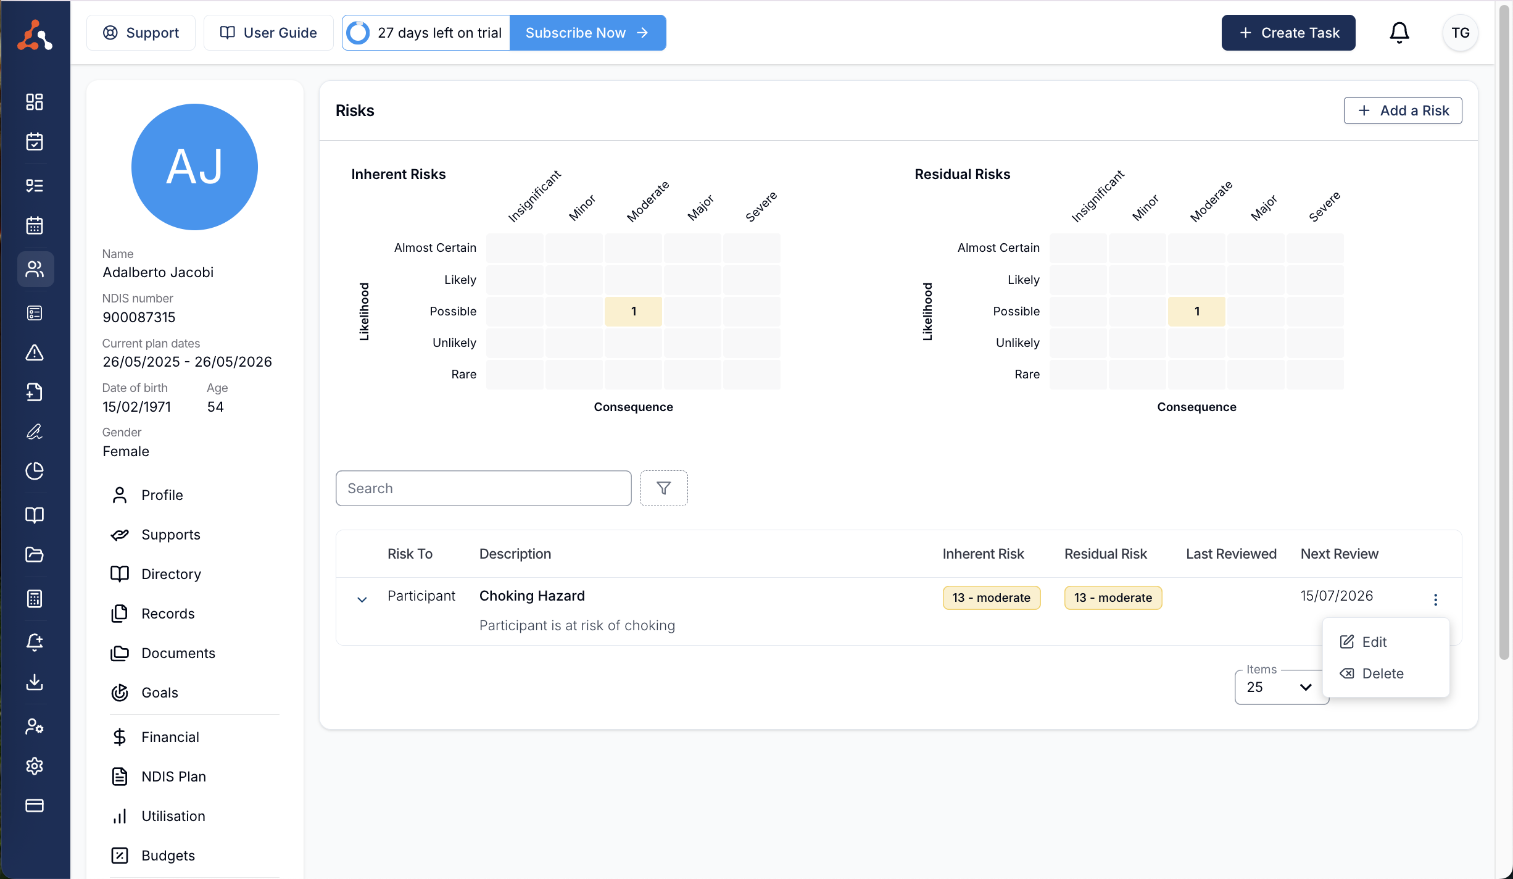Open the calendar grid icon in sidebar
1513x879 pixels.
click(x=35, y=225)
